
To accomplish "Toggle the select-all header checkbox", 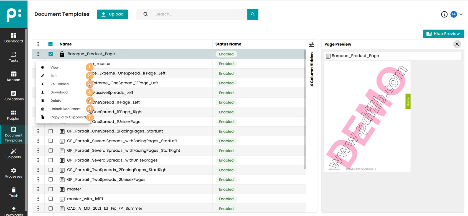I will click(x=50, y=44).
